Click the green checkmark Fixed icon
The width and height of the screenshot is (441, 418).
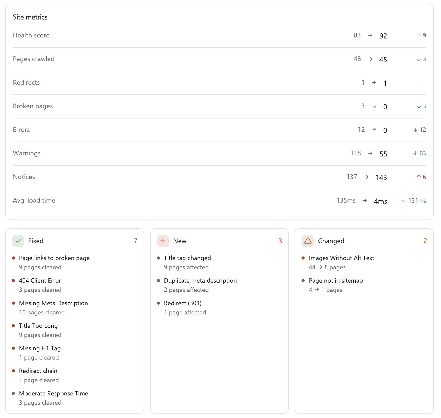(18, 241)
